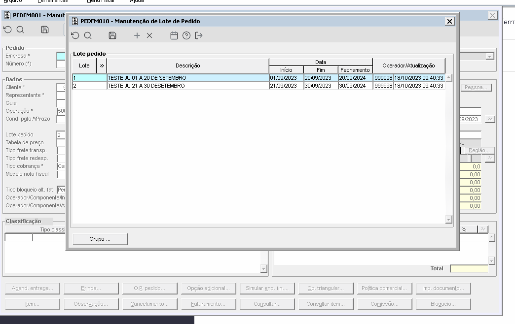Click the document icon in PEDFM018 title bar
515x324 pixels.
pyautogui.click(x=75, y=21)
